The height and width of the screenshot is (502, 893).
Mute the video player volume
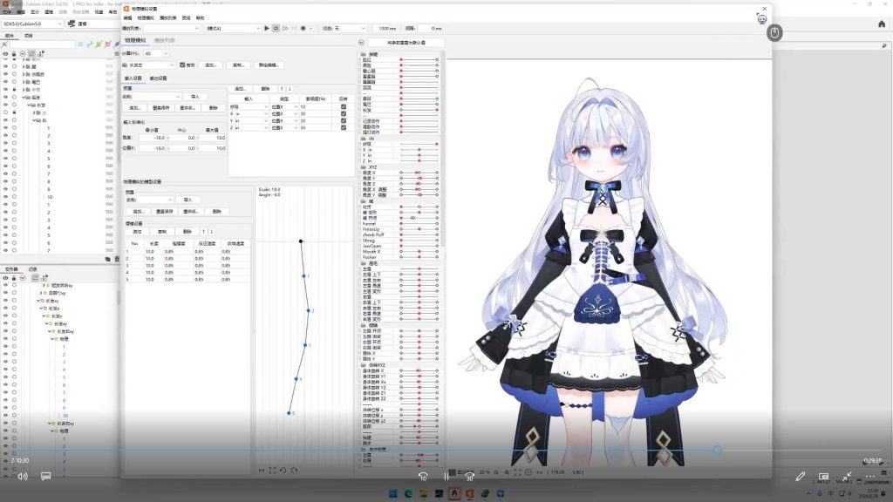pyautogui.click(x=22, y=476)
